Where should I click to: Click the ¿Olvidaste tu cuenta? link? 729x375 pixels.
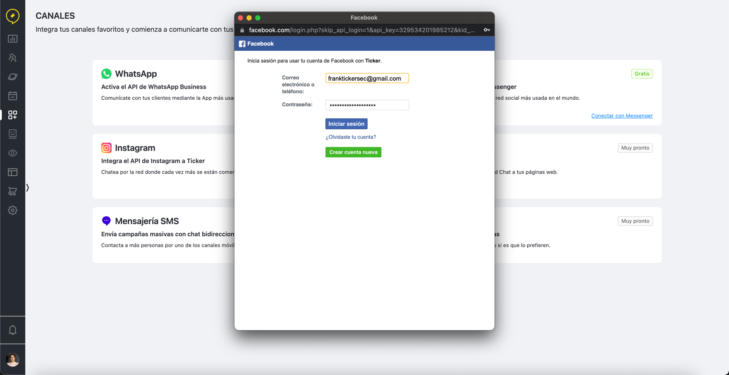coord(351,137)
